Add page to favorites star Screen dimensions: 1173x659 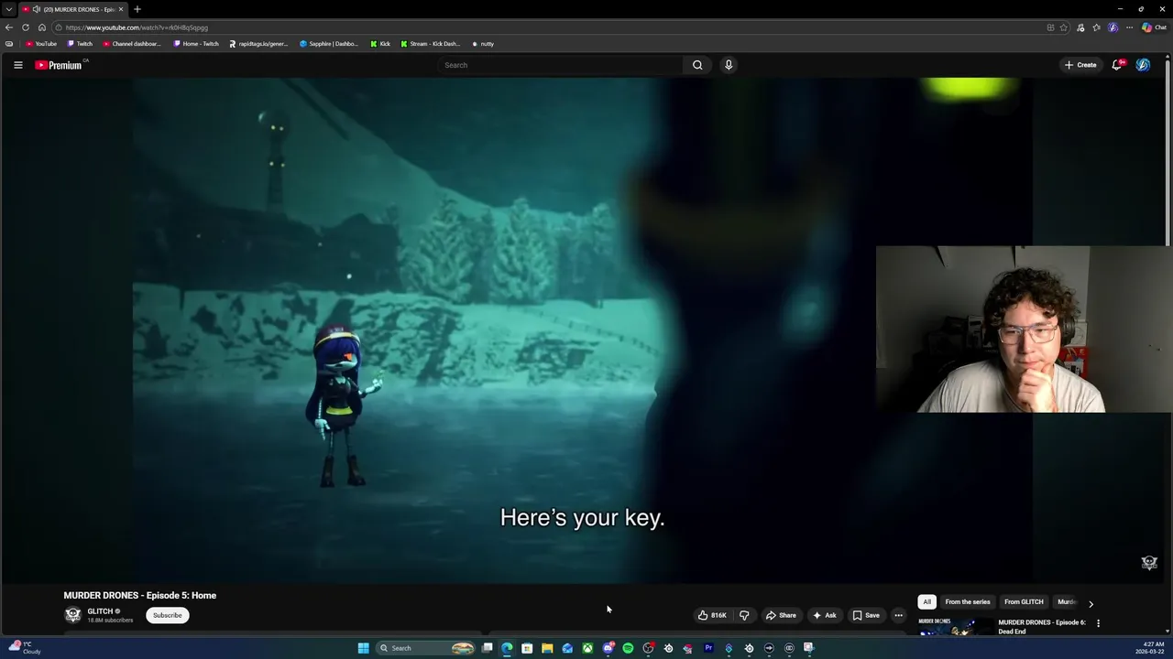pyautogui.click(x=1064, y=27)
